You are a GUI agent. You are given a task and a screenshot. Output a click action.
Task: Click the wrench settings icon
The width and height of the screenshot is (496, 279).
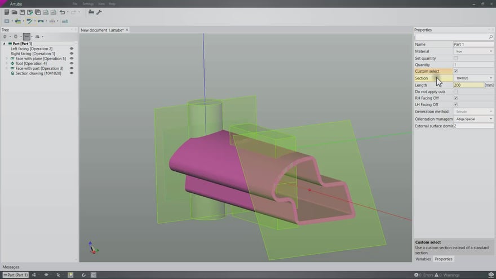99,12
